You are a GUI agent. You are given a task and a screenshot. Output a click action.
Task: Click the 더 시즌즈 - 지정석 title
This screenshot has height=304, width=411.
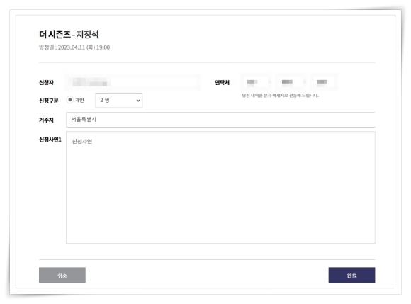tap(69, 34)
